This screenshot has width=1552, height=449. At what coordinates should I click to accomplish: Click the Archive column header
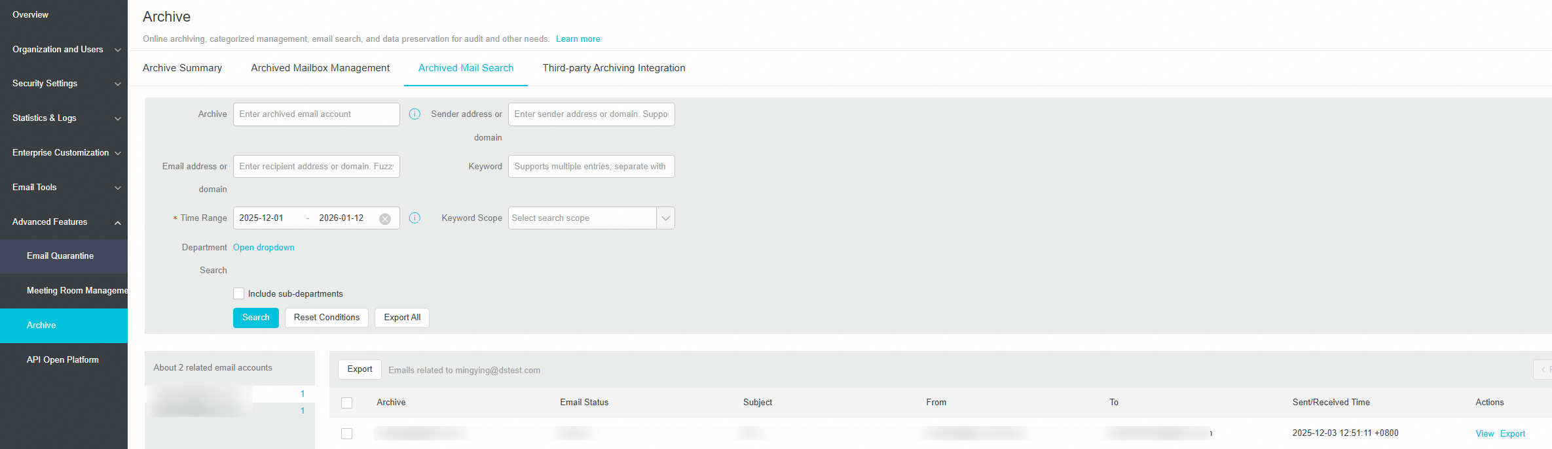[391, 403]
